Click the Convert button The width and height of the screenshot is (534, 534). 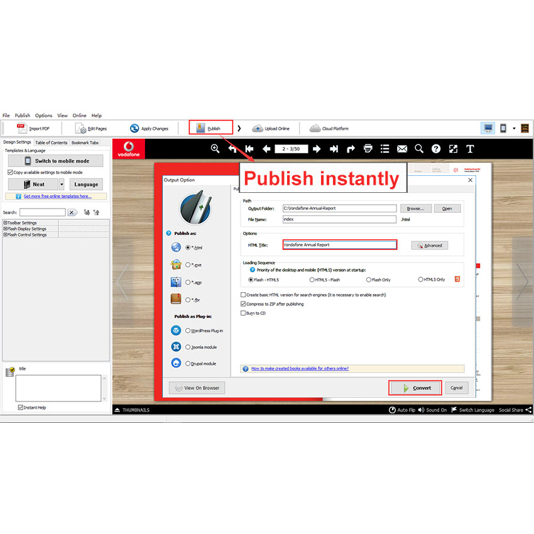coord(415,388)
